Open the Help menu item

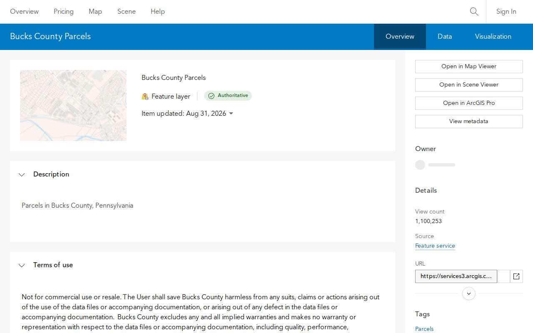158,12
